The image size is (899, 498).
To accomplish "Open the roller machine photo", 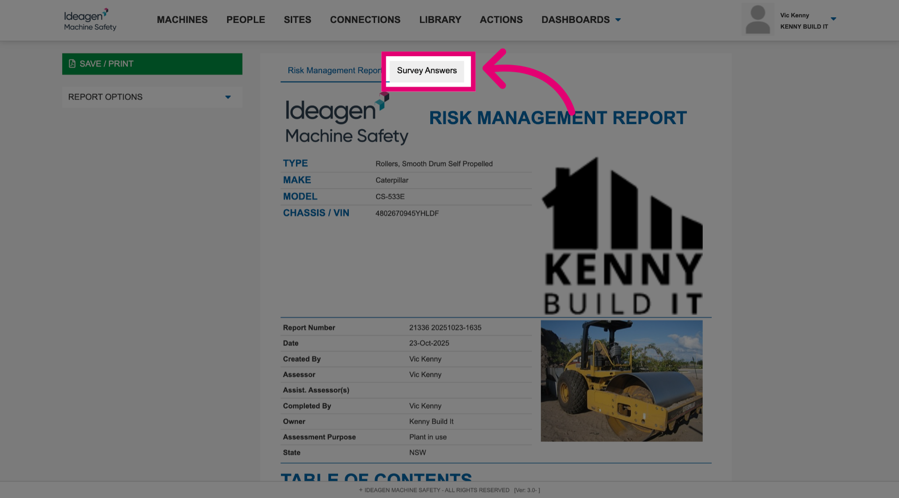I will (621, 381).
